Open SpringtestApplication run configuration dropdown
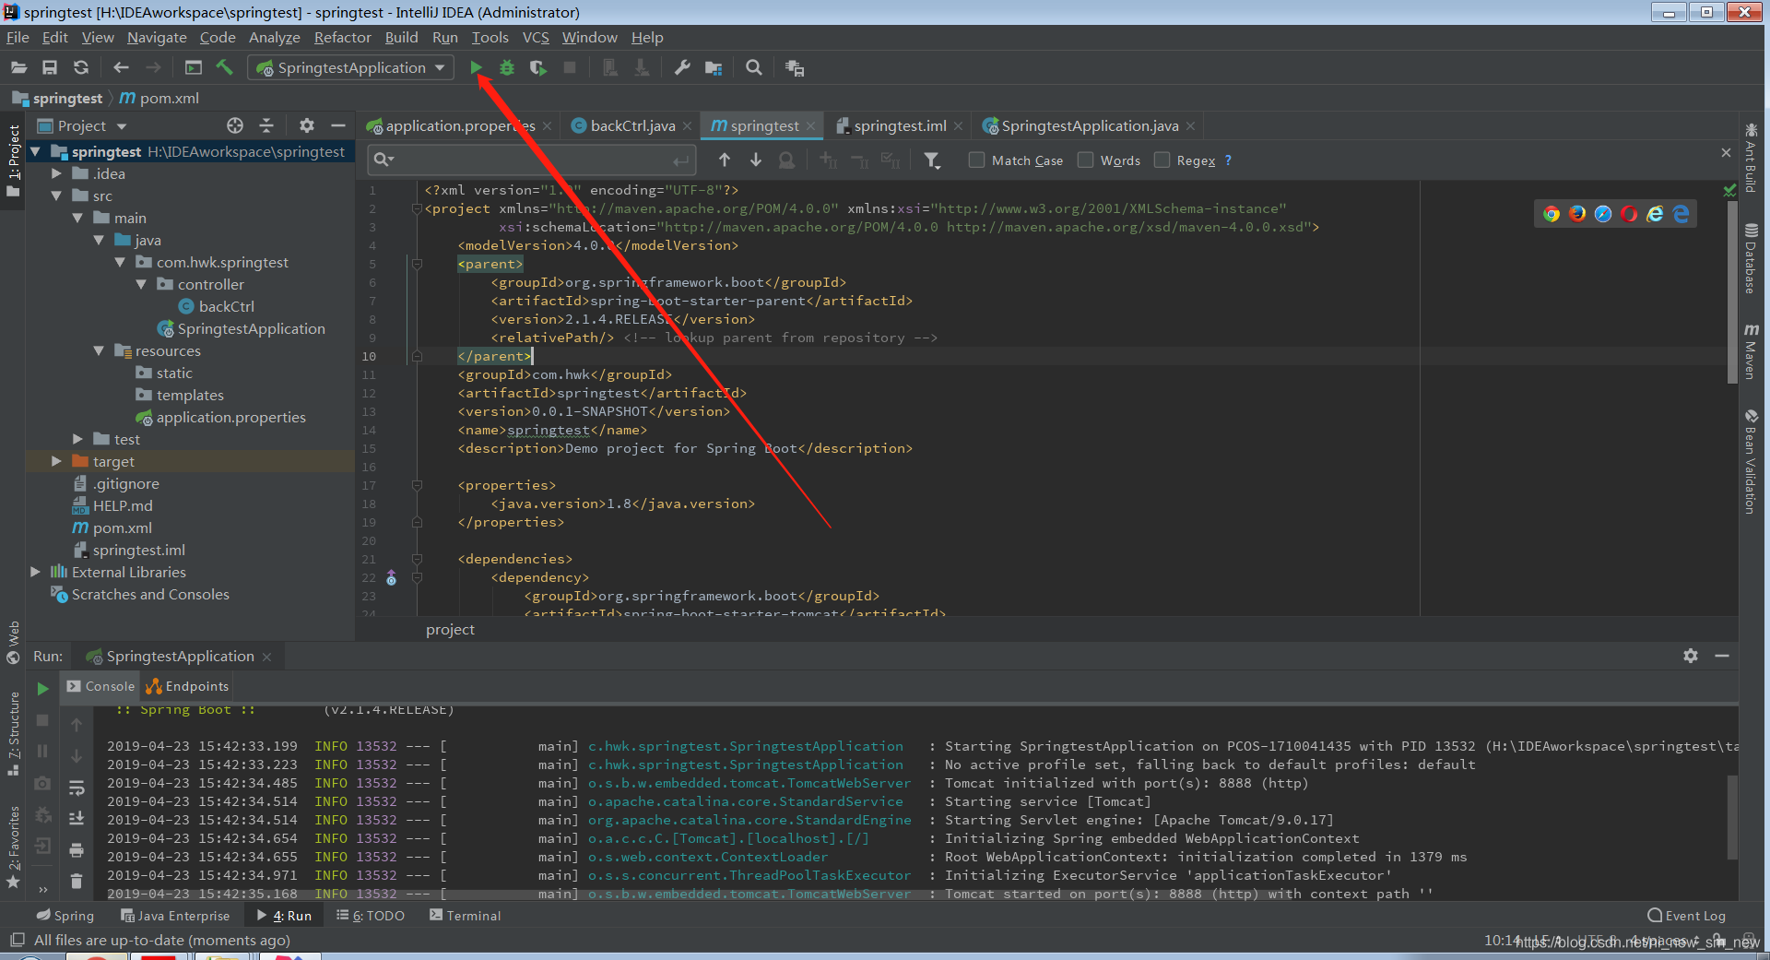The height and width of the screenshot is (960, 1770). (x=351, y=67)
